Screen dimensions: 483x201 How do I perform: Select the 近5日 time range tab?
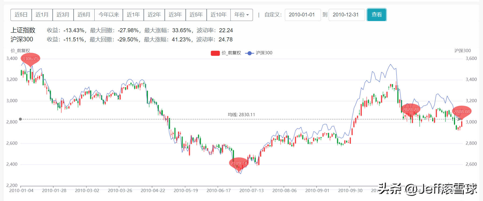[21, 15]
